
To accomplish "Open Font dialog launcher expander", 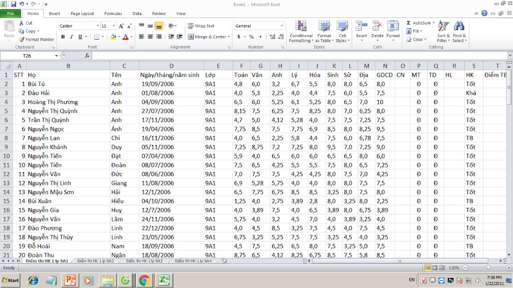I will tap(132, 47).
